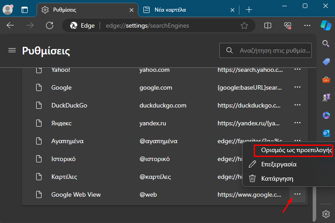Open the Copilot sidebar
Image resolution: width=335 pixels, height=223 pixels.
(x=326, y=25)
